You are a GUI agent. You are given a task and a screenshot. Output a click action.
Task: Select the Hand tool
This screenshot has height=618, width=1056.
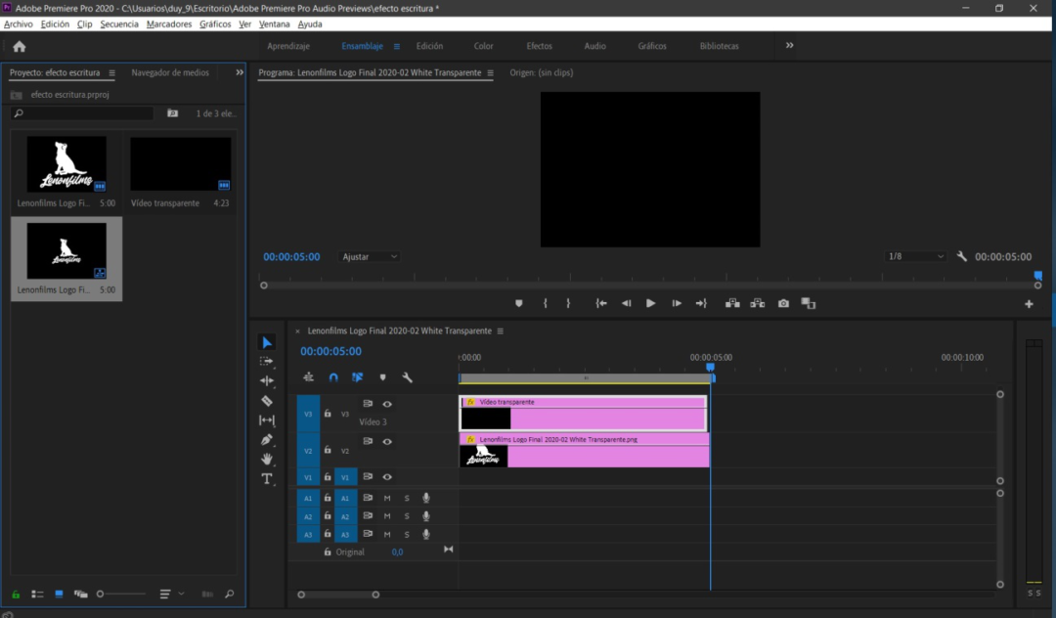click(x=267, y=460)
